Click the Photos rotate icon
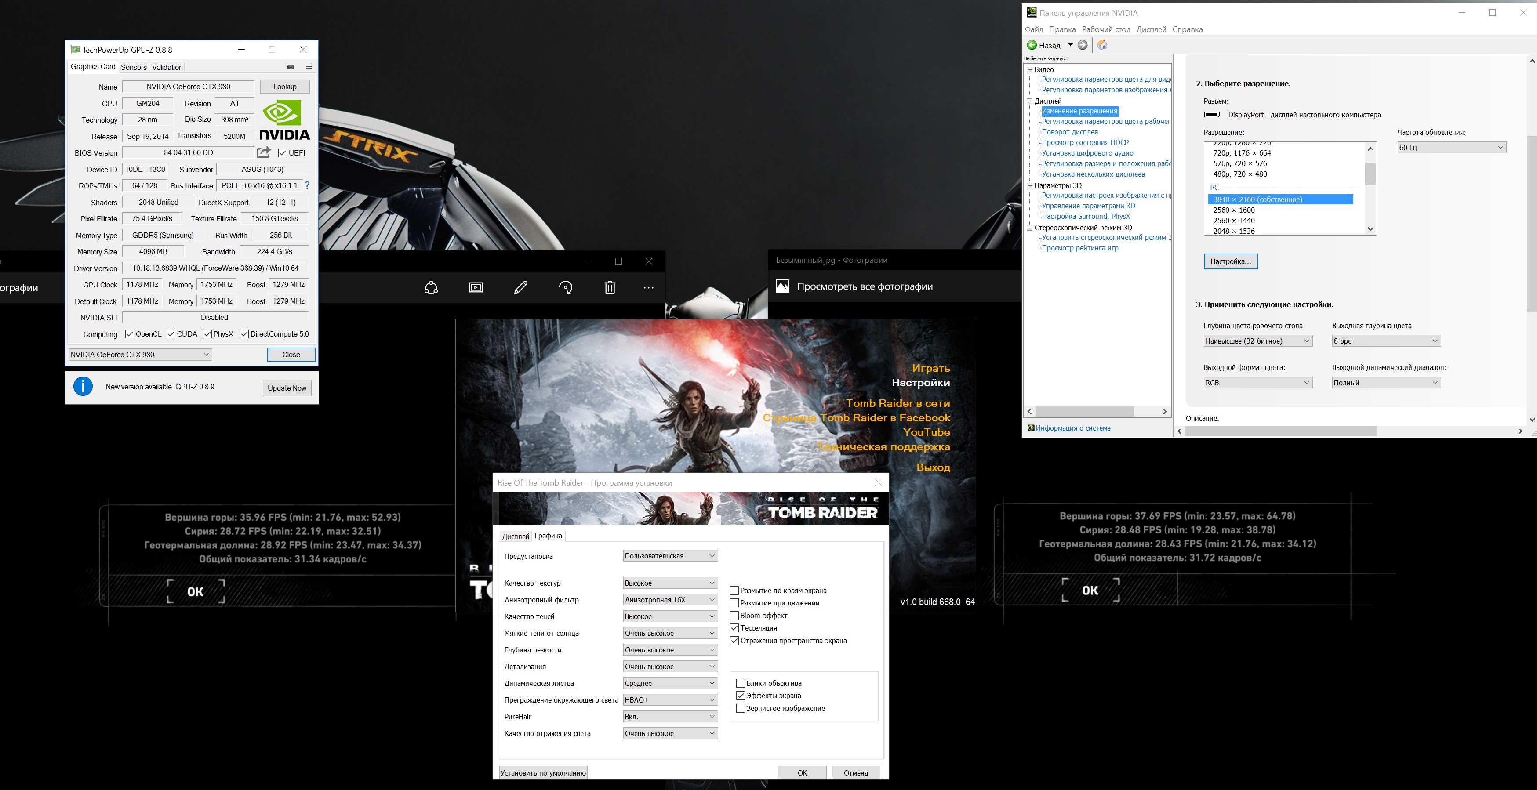The width and height of the screenshot is (1537, 790). click(566, 288)
